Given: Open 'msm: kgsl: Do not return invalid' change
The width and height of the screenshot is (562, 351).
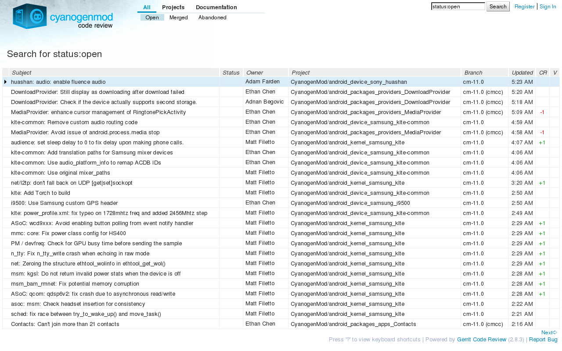Looking at the screenshot, I should pos(96,274).
